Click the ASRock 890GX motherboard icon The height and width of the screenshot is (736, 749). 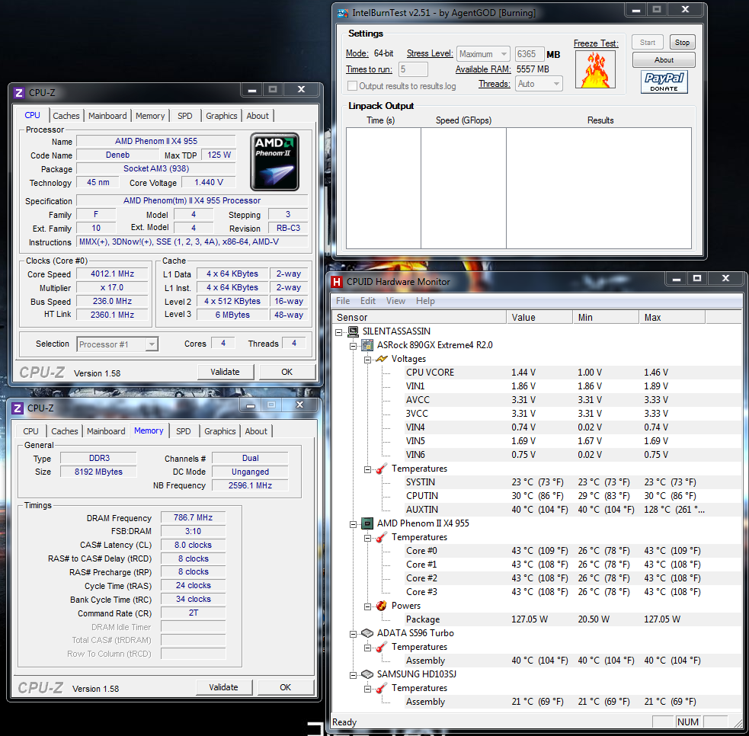tap(367, 345)
